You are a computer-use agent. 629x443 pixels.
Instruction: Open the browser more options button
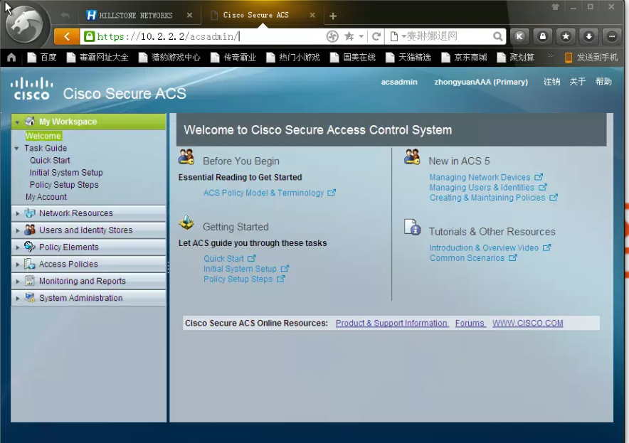pos(612,36)
